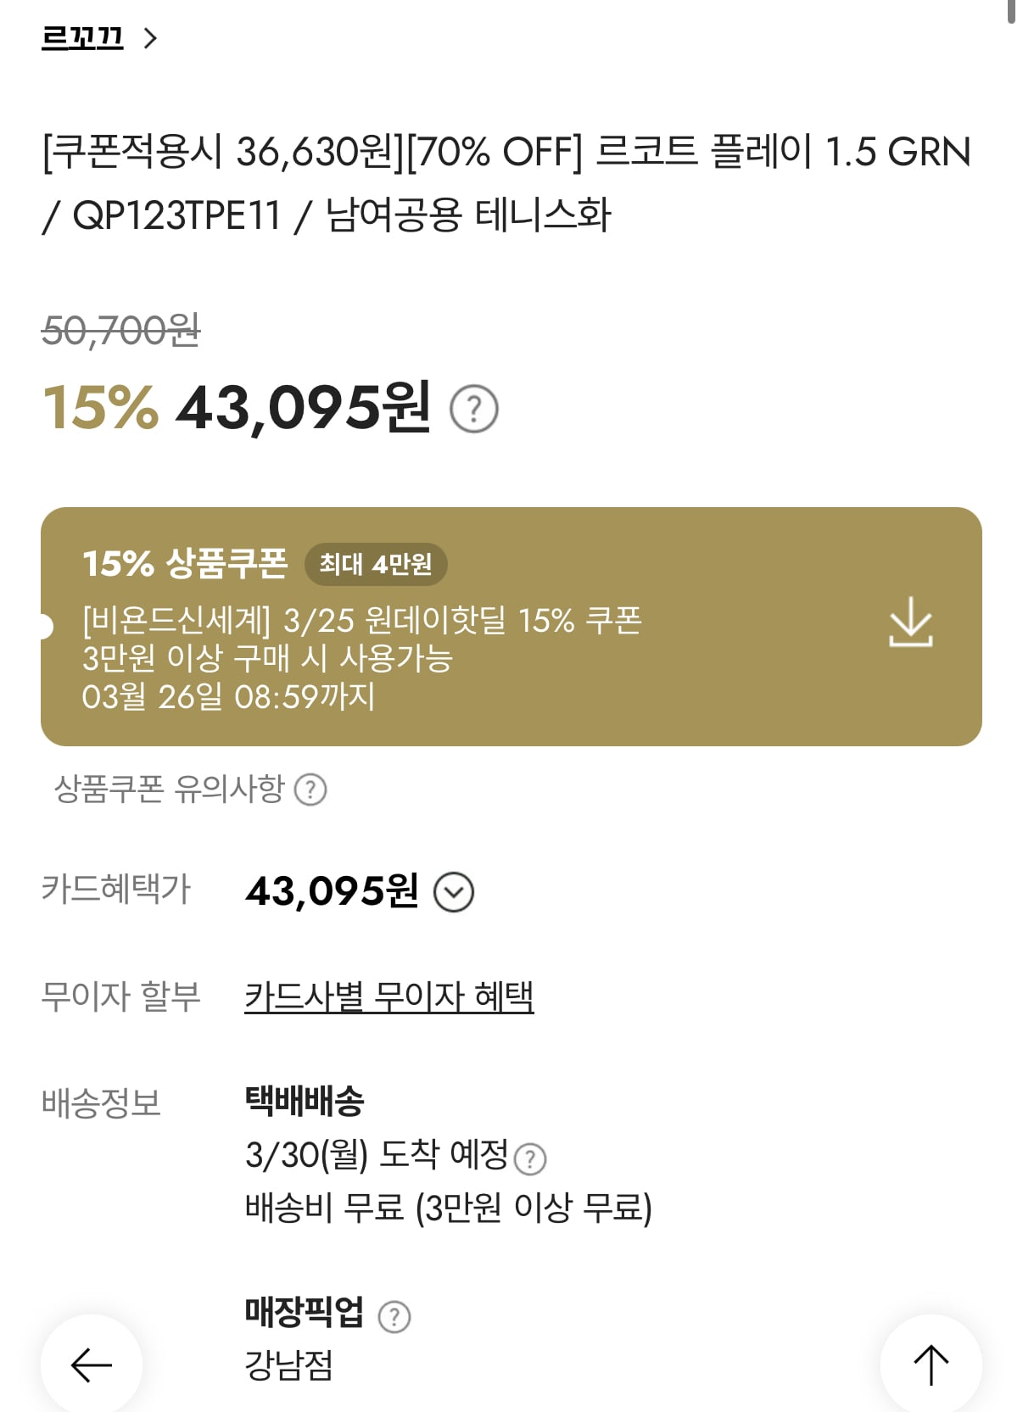1023x1412 pixels.
Task: Open the price detail help icon beside 43,095원
Action: (475, 410)
